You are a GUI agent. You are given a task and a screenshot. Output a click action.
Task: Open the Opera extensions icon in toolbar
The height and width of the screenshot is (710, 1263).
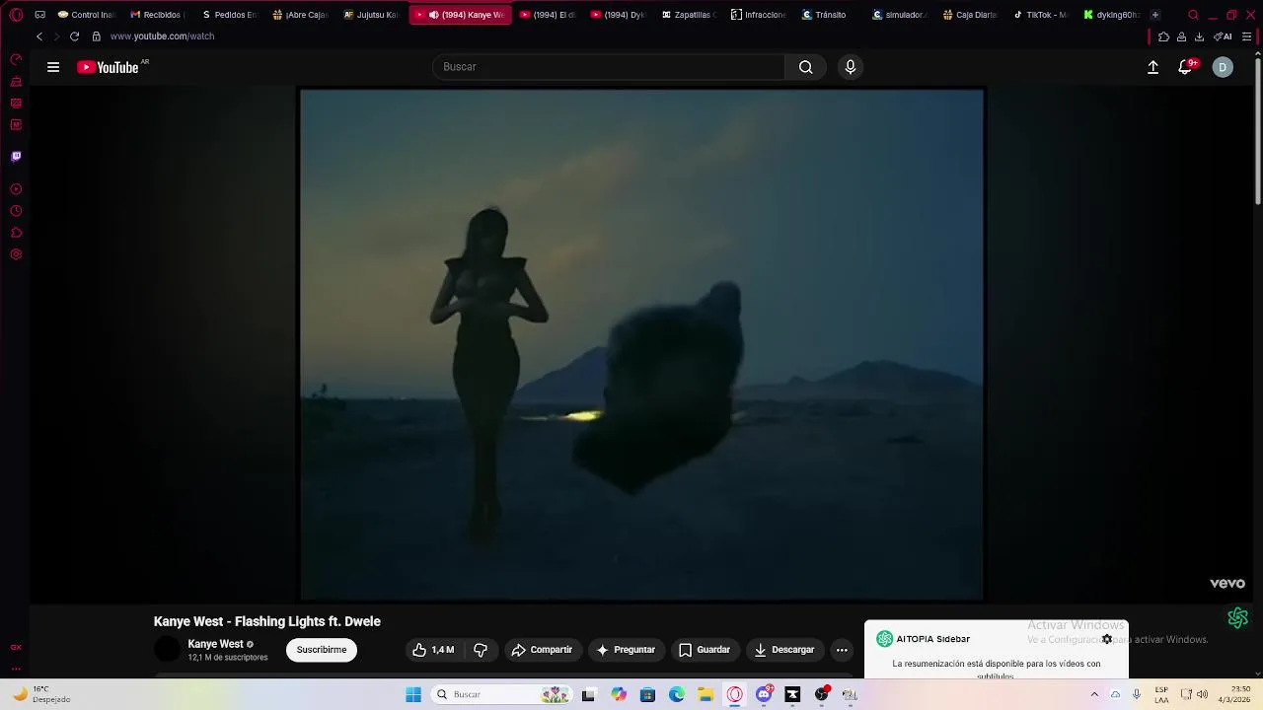(1164, 36)
